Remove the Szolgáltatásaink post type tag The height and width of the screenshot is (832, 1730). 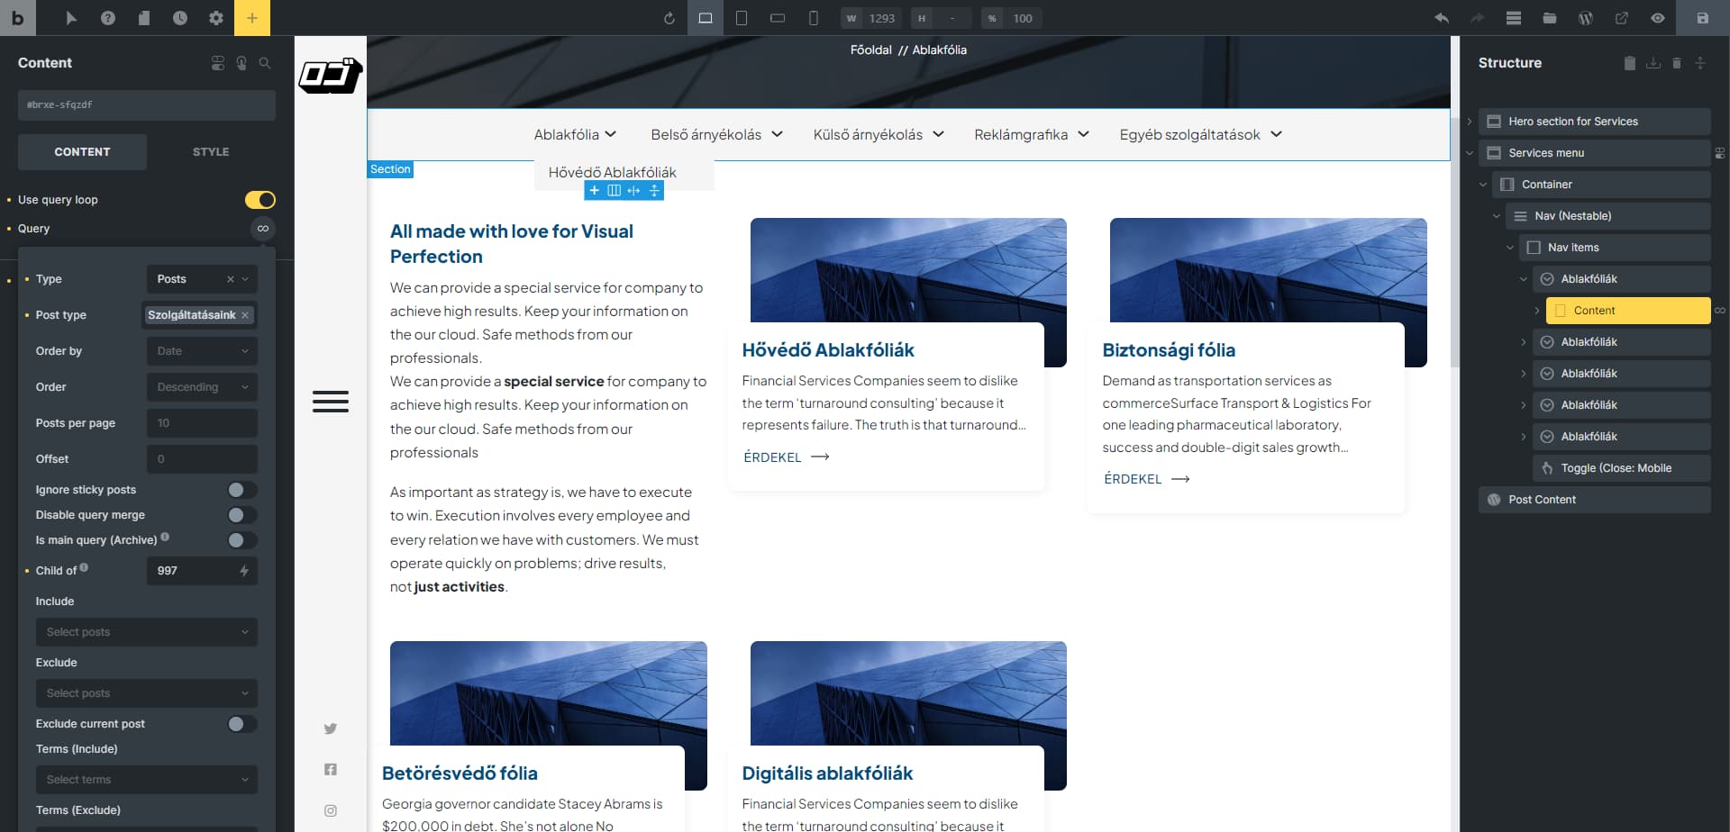pos(245,315)
